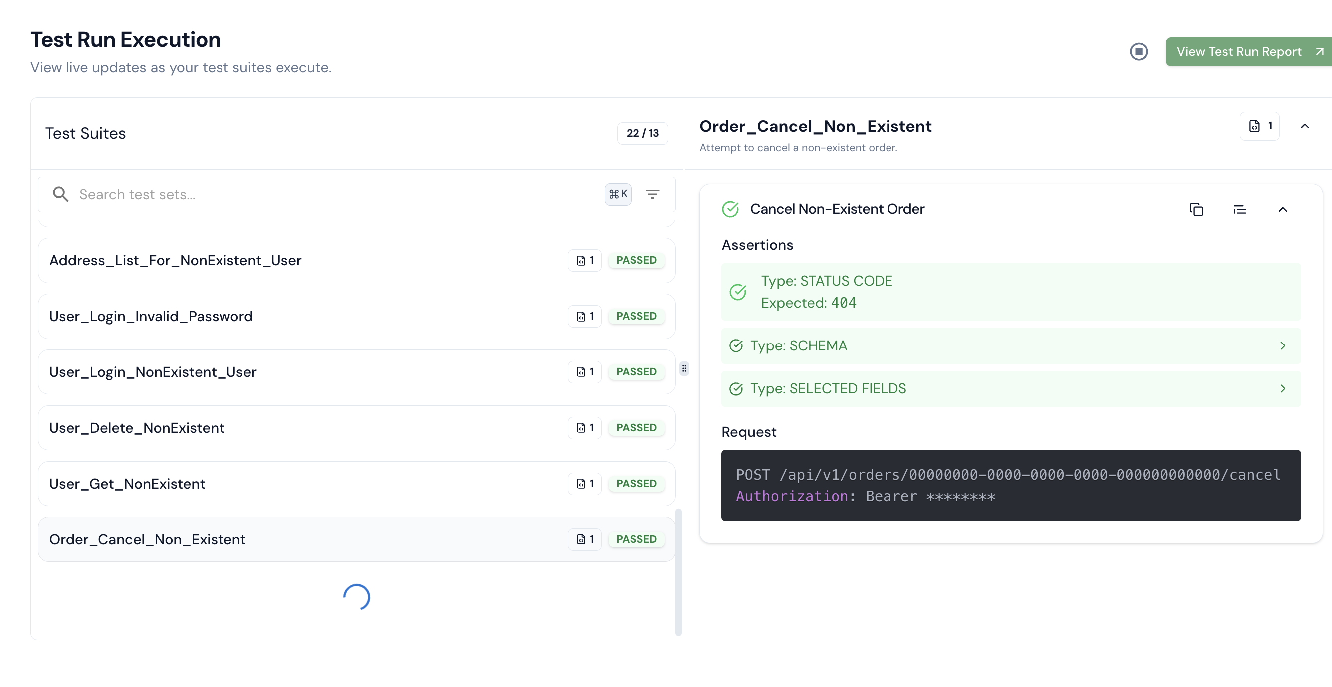Select the Address_List_For_NonExistent_User test suite
Image resolution: width=1332 pixels, height=687 pixels.
pos(258,260)
